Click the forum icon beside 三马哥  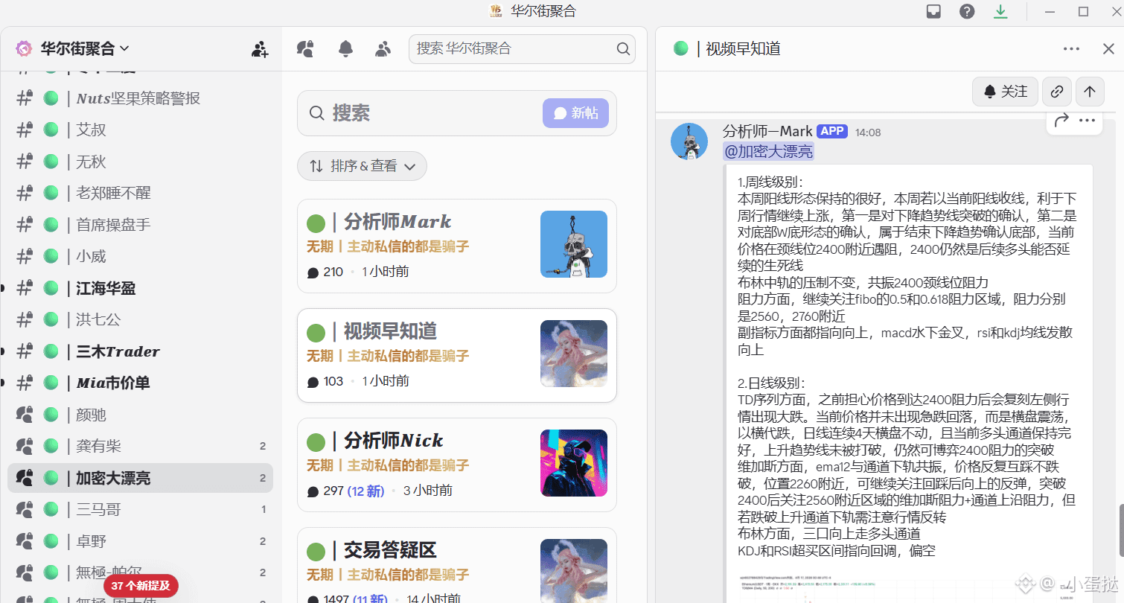pos(25,509)
